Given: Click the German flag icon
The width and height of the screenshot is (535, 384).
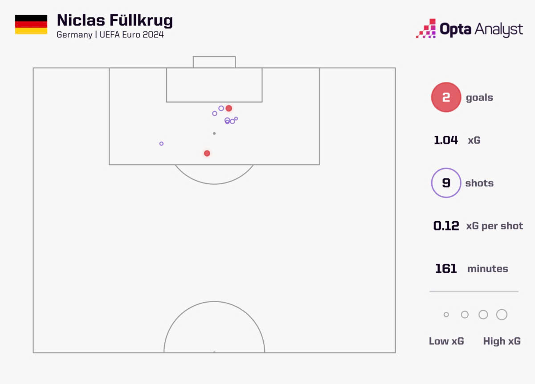Looking at the screenshot, I should click(x=31, y=24).
